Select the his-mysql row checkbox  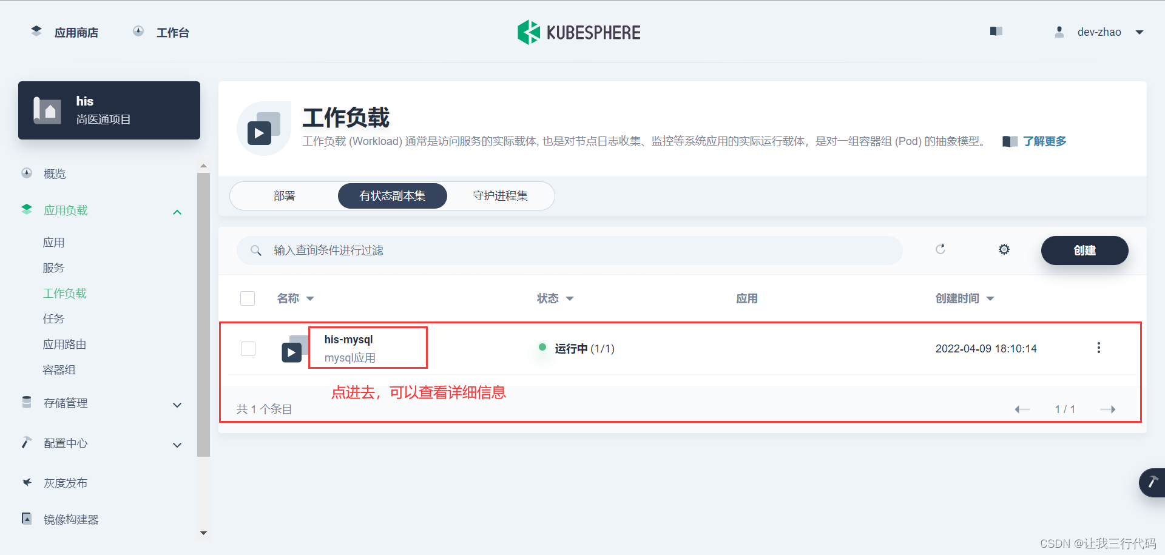click(248, 349)
